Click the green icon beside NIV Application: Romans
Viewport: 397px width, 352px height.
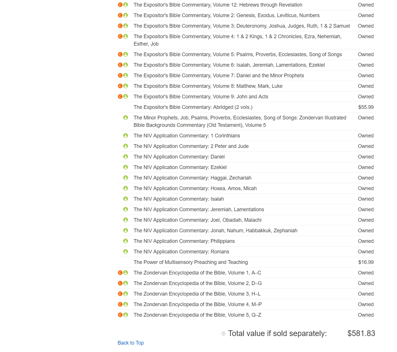125,252
